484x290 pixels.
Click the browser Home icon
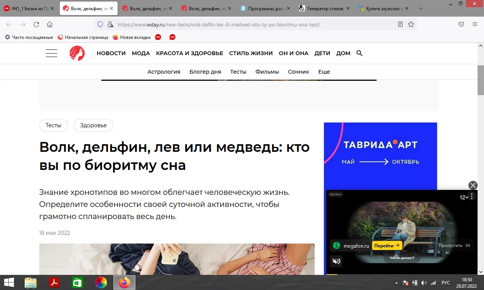point(50,24)
